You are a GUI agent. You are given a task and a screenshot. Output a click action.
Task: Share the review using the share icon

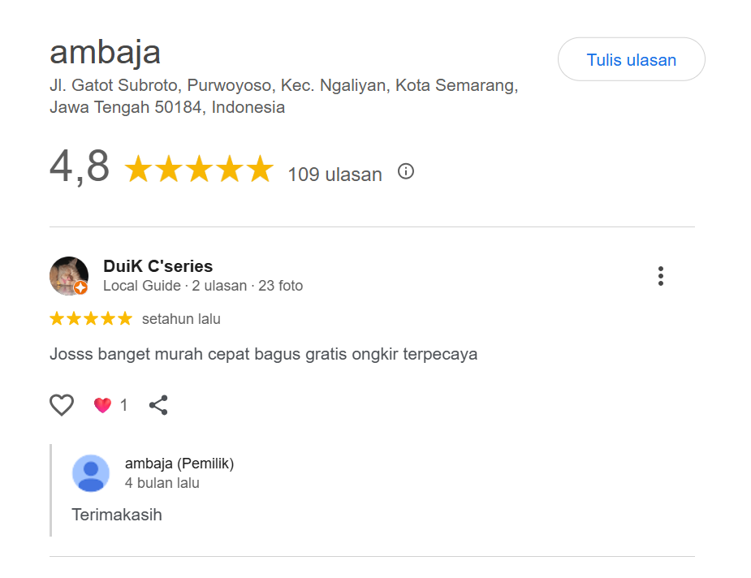coord(158,405)
